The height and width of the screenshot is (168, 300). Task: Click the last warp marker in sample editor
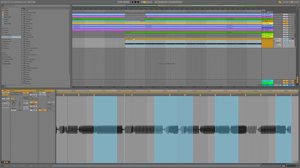click(291, 95)
